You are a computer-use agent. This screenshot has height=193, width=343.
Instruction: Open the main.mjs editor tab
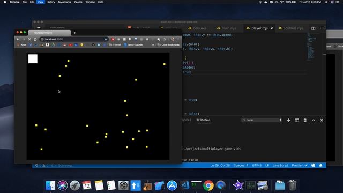click(x=226, y=28)
